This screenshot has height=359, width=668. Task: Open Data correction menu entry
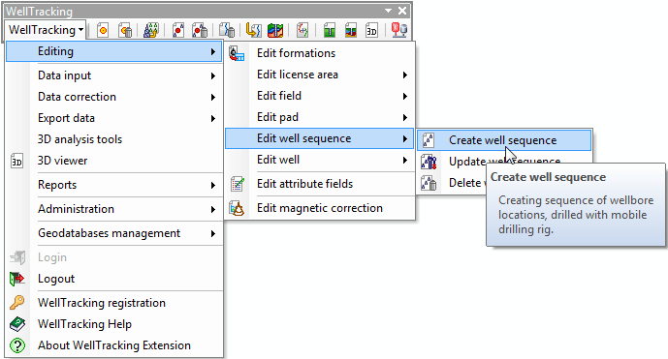[114, 97]
